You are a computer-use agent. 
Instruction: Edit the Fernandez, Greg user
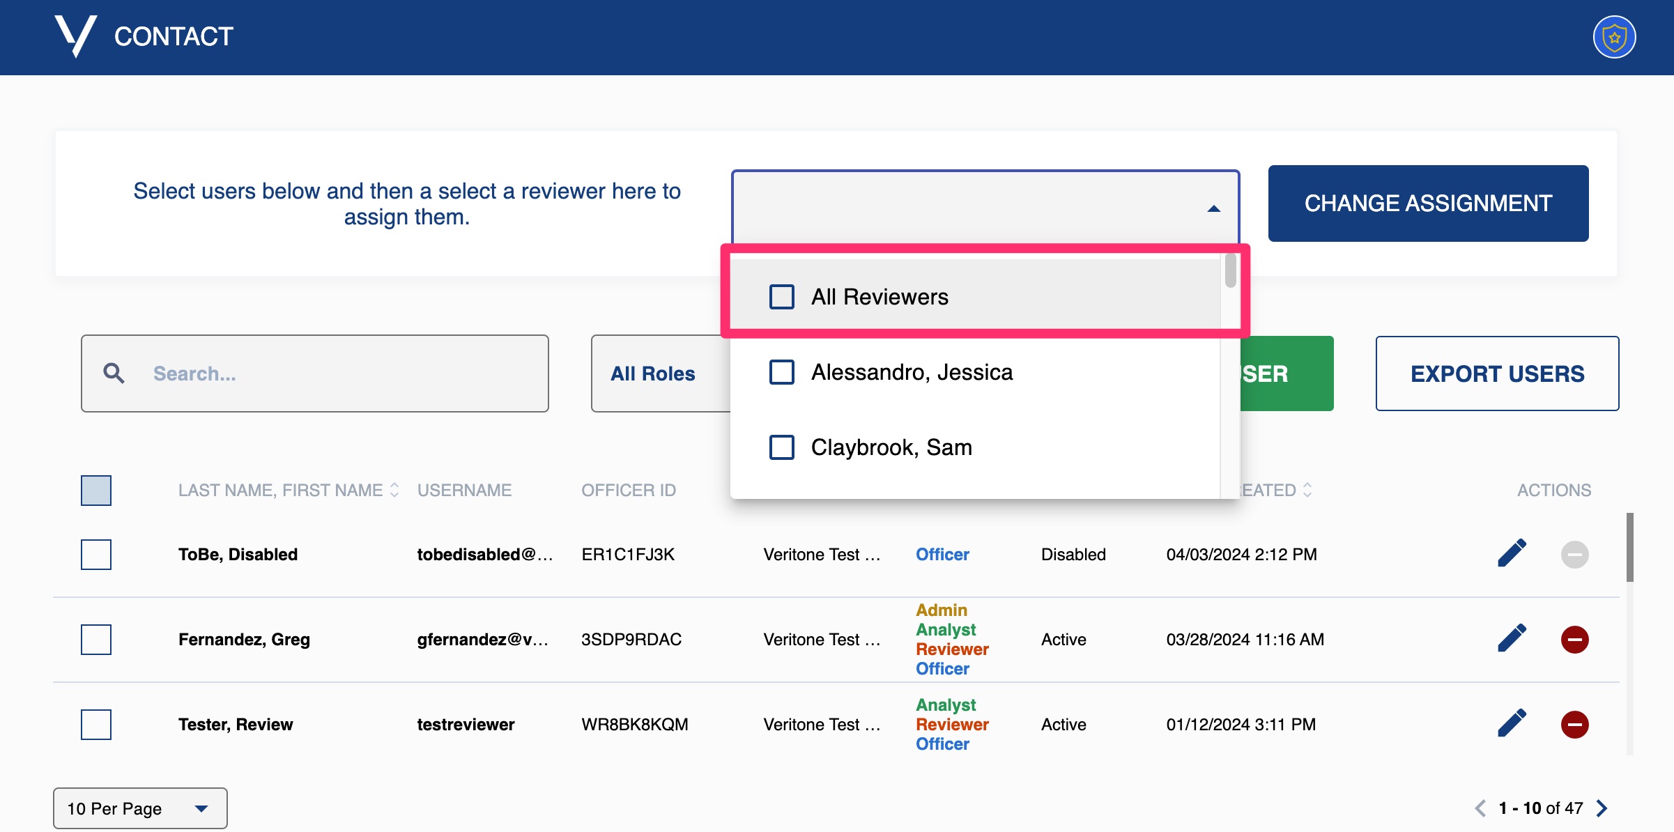pos(1512,639)
